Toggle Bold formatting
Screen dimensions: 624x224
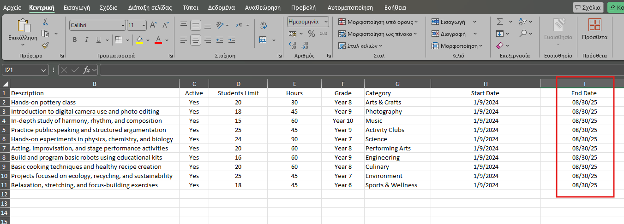coord(75,40)
